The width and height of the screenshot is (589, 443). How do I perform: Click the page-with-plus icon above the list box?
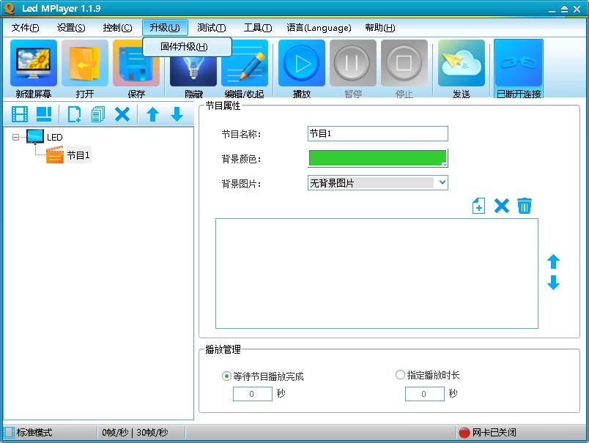[x=478, y=206]
